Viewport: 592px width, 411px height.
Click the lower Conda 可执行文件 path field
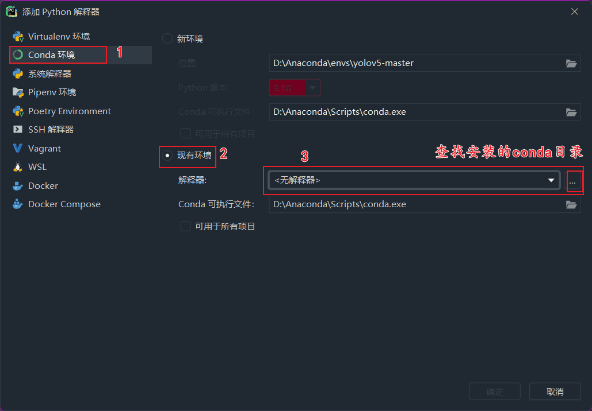414,204
